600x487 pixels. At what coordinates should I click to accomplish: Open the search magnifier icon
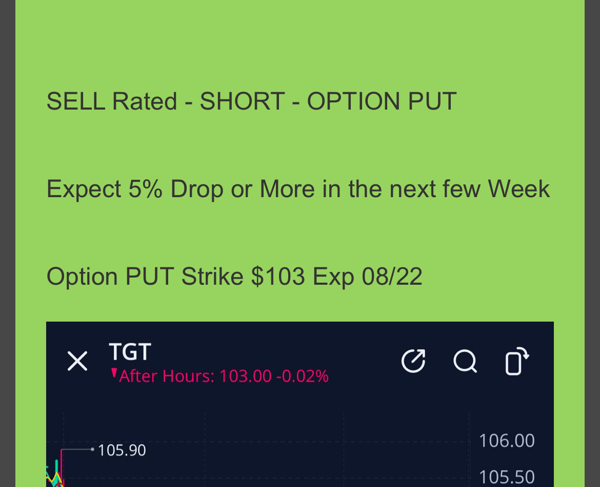pyautogui.click(x=465, y=361)
